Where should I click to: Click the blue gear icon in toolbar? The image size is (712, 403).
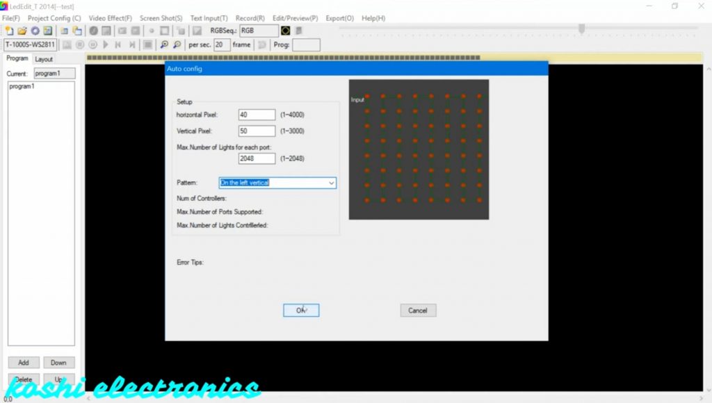tap(35, 31)
